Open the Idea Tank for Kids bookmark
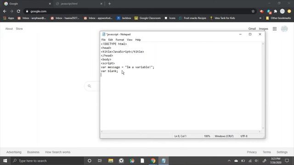 pos(222,18)
